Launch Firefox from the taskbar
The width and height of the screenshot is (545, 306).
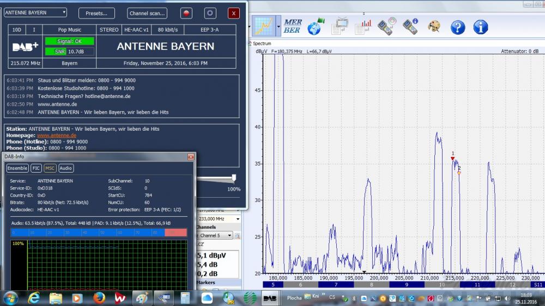click(x=99, y=298)
